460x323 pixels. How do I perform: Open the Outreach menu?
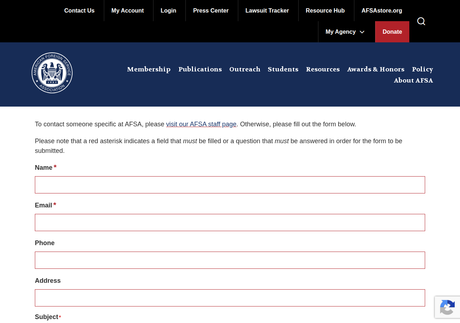[245, 69]
